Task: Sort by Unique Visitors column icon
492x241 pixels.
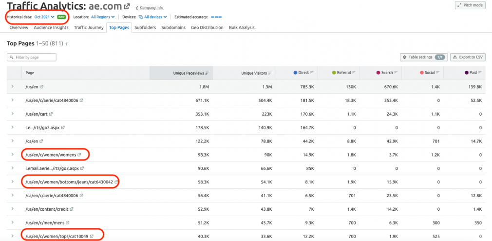Action: [270, 73]
